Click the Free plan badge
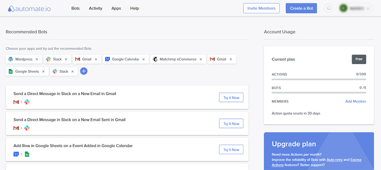381x170 pixels. pos(359,59)
